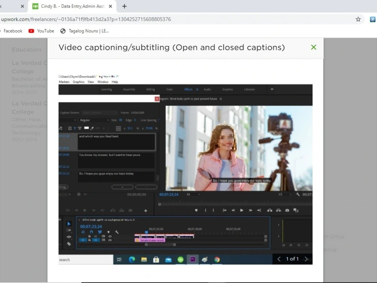This screenshot has height=283, width=377.
Task: Go to previous portfolio image arrow
Action: [279, 259]
